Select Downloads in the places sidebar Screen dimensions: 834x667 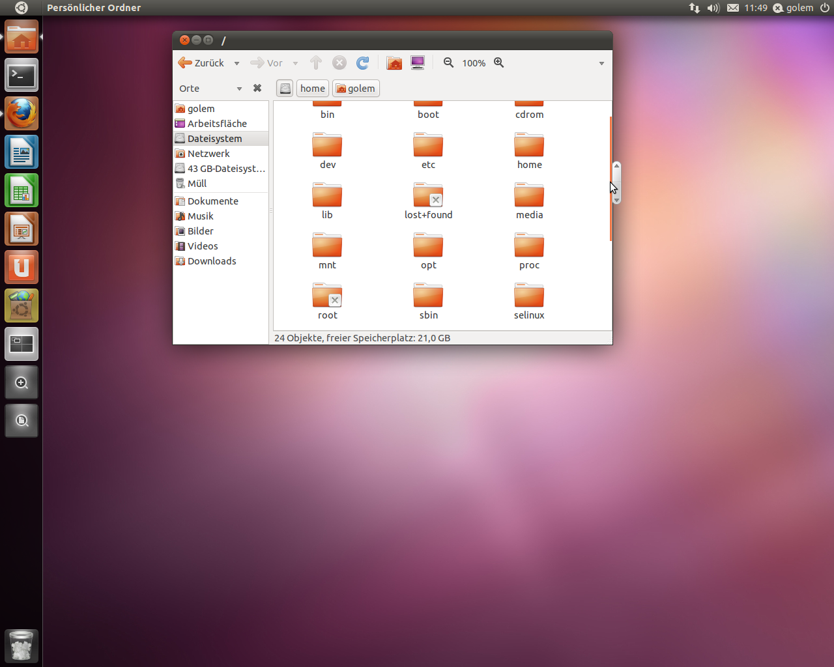(212, 261)
